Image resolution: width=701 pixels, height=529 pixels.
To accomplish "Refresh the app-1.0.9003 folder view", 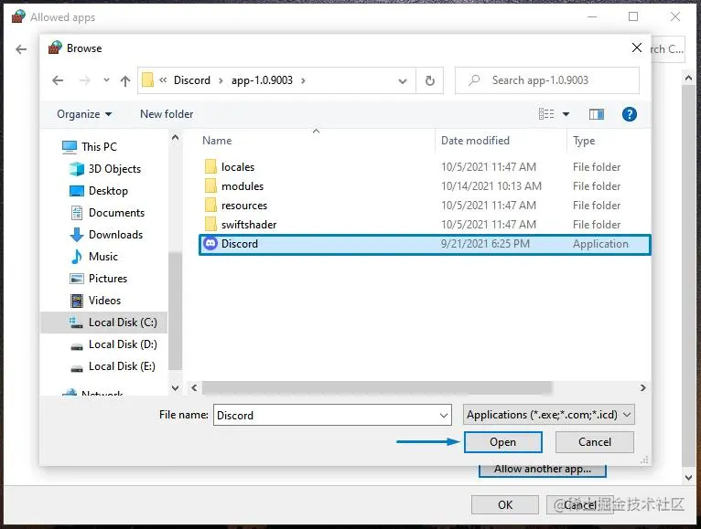I will 429,80.
